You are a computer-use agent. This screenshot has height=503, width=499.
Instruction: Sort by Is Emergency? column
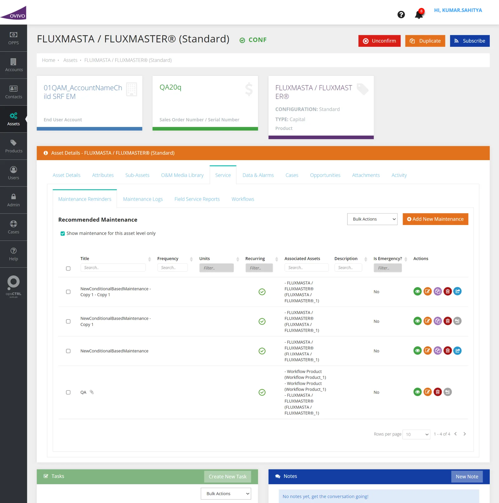click(x=406, y=259)
